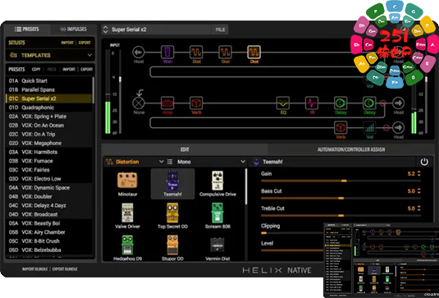Open the FILE menu

[220, 30]
